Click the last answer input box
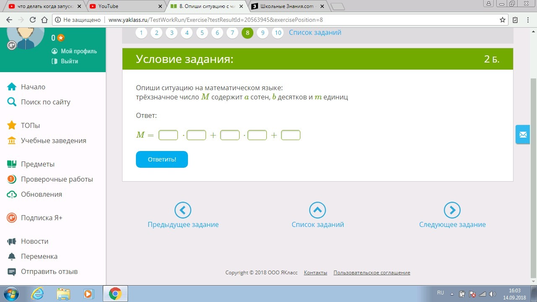 [291, 135]
